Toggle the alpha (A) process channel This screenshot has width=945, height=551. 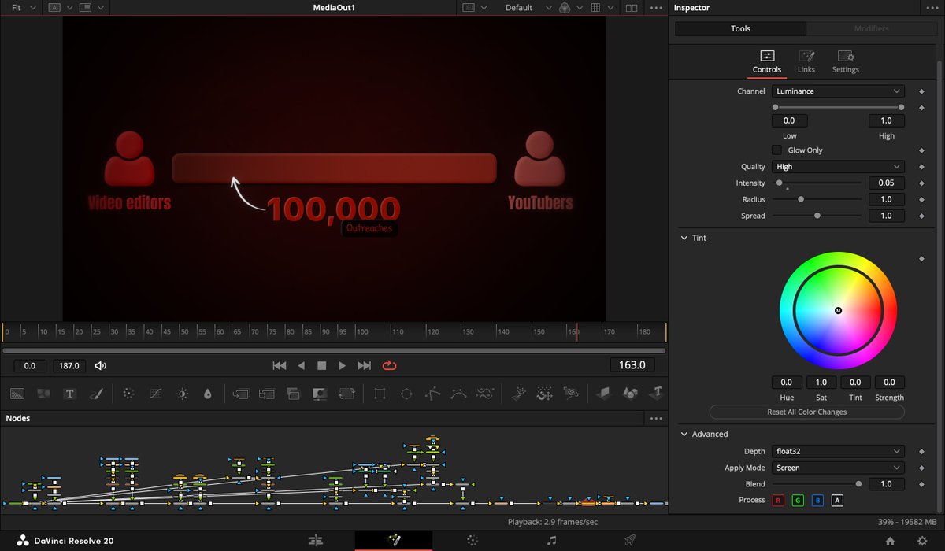pyautogui.click(x=837, y=501)
